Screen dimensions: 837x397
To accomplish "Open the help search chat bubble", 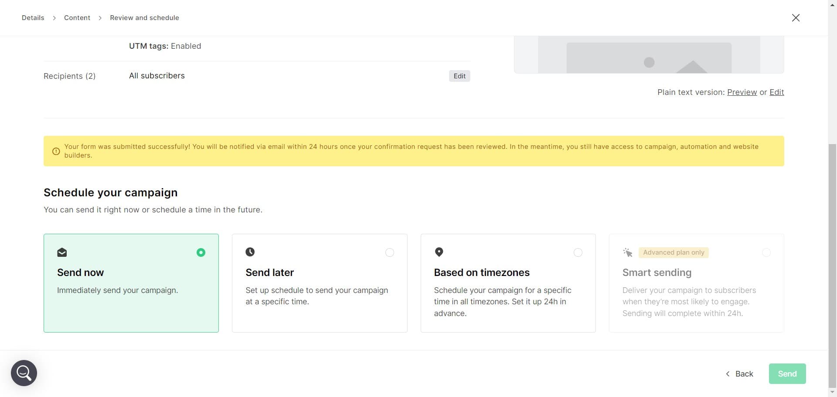I will tap(24, 373).
